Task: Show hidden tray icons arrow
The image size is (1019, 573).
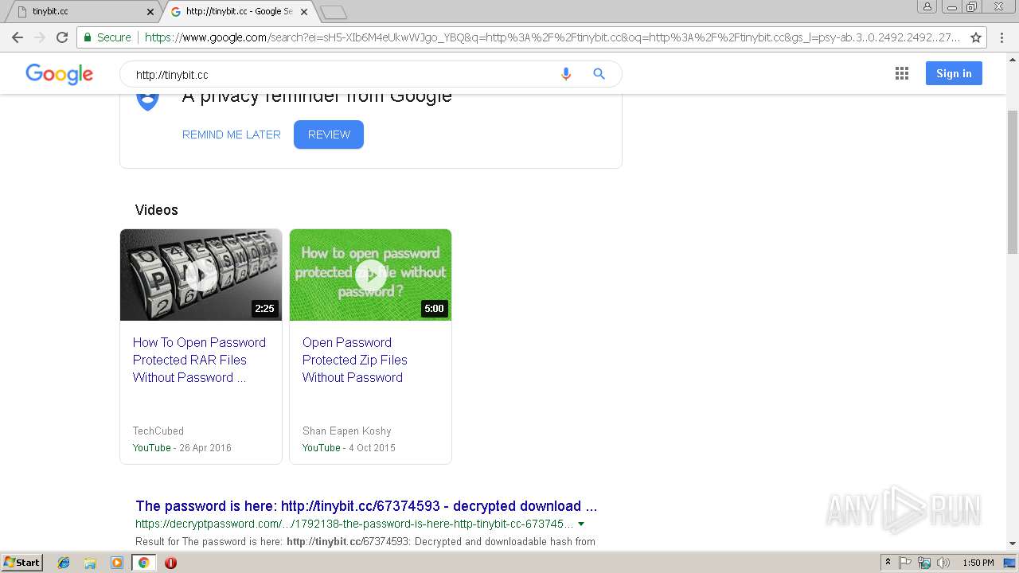Action: 888,563
